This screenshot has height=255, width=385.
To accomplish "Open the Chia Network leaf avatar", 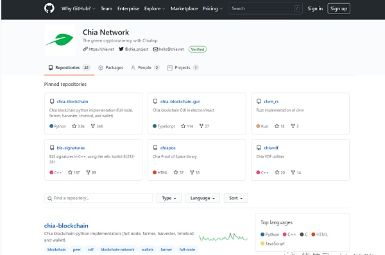I will pyautogui.click(x=60, y=40).
